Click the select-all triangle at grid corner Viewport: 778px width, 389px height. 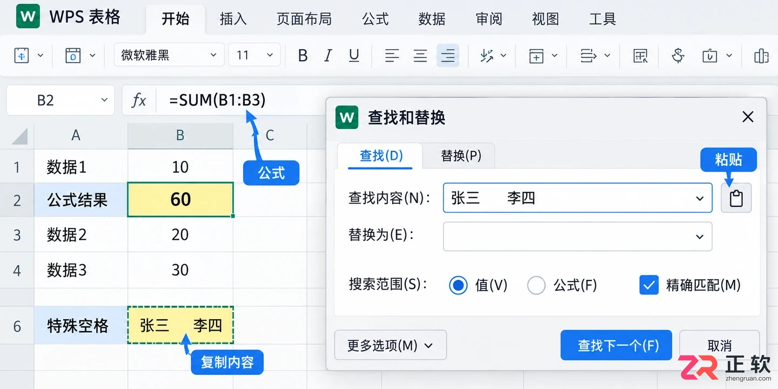(20, 136)
